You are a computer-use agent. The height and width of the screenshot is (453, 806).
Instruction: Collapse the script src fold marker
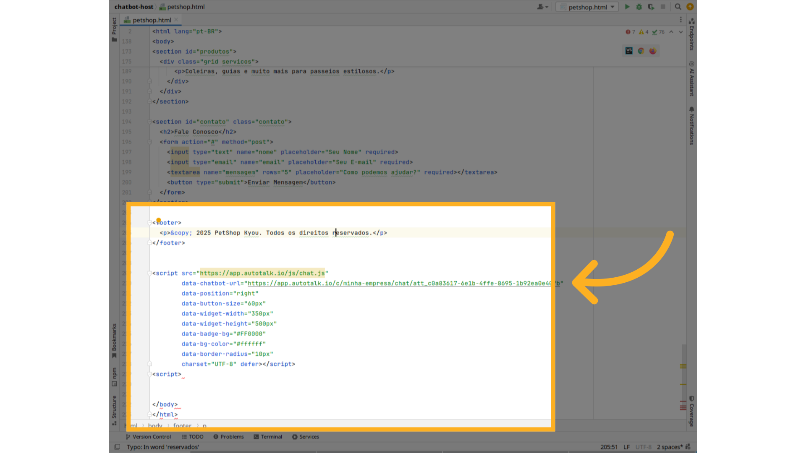(x=149, y=273)
